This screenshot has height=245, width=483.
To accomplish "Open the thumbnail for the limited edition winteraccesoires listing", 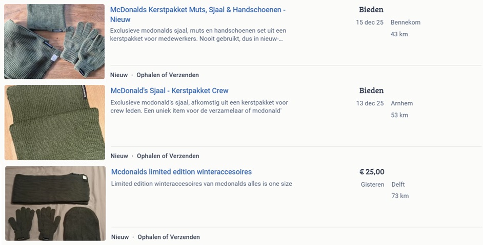I will 55,204.
